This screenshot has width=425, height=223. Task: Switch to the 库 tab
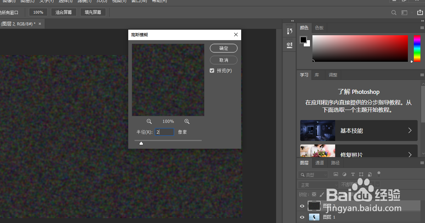pos(317,75)
